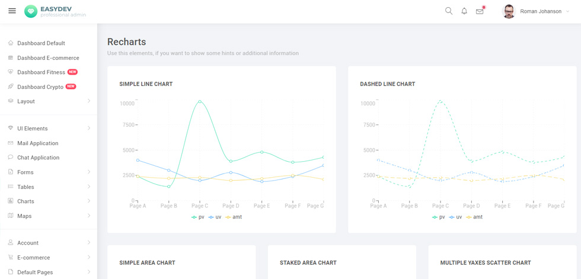Expand the Default Pages submenu chevron
Viewport: 581px width, 279px height.
click(89, 272)
